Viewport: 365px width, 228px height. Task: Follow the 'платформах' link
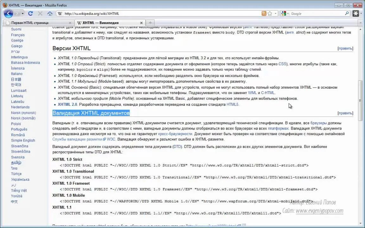(x=278, y=129)
